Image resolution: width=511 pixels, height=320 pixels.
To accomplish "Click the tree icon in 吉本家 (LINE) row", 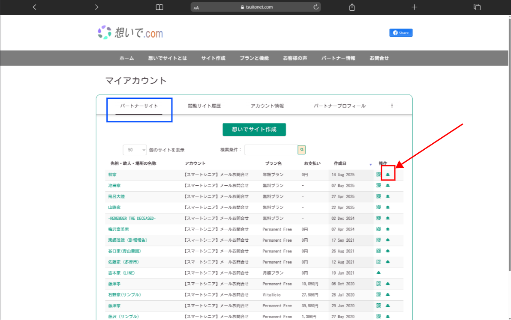I will tap(379, 273).
